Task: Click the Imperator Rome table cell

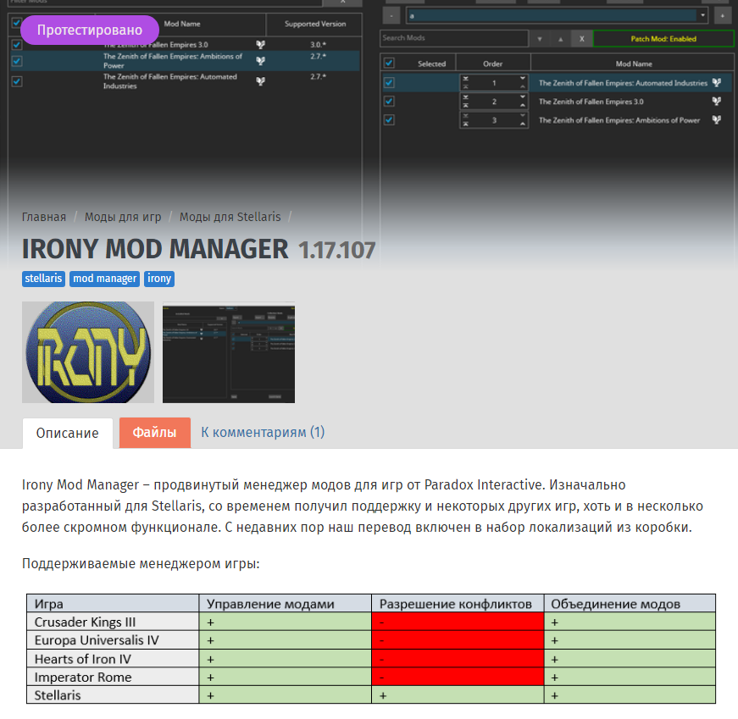Action: pyautogui.click(x=113, y=677)
